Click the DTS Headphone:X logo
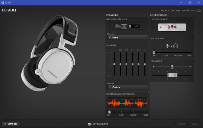 tap(121, 26)
